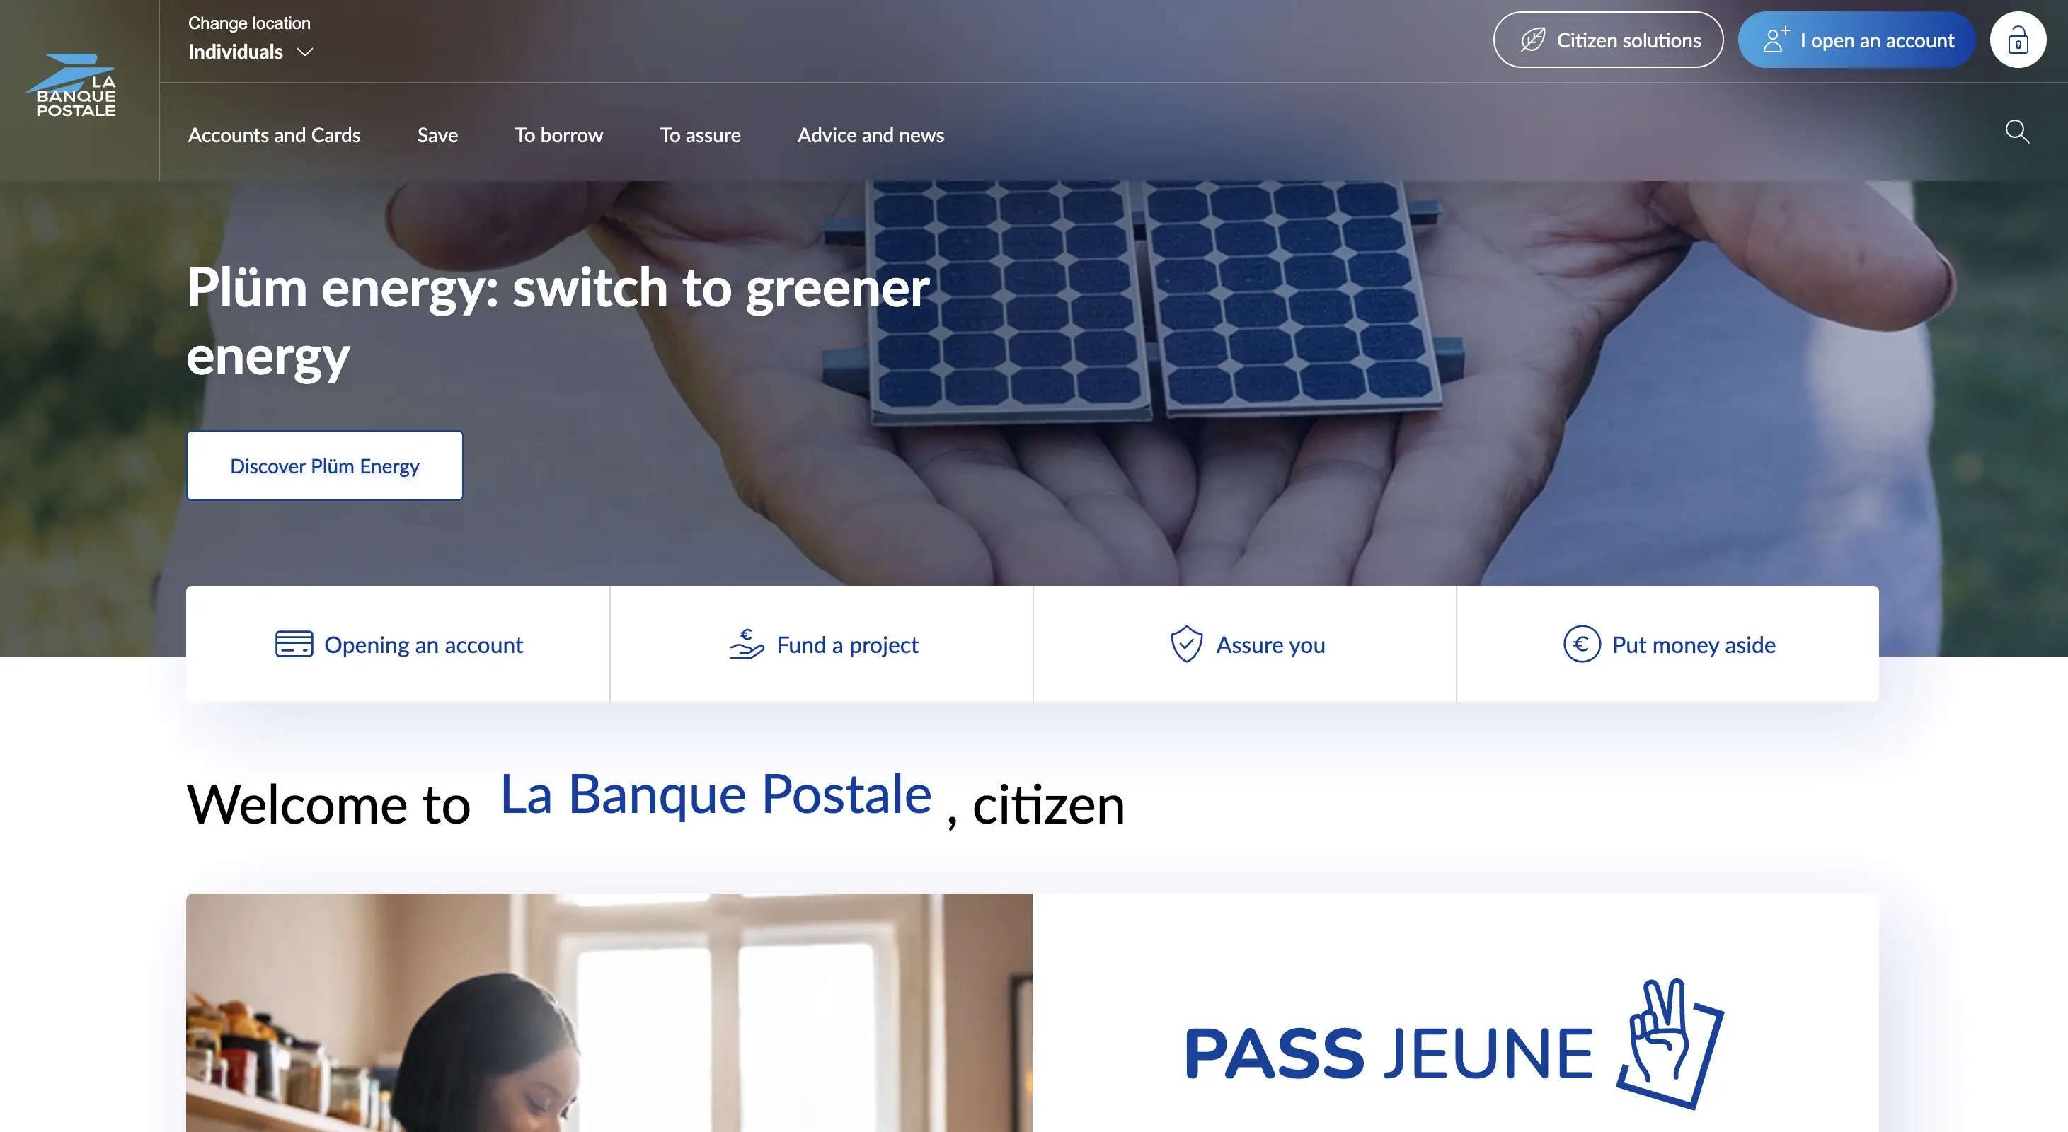Click the padlock login icon

pyautogui.click(x=2018, y=40)
